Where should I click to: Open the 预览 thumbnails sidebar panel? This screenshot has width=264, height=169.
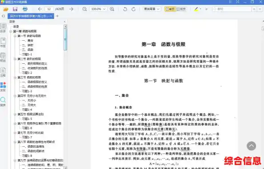(x=3, y=58)
